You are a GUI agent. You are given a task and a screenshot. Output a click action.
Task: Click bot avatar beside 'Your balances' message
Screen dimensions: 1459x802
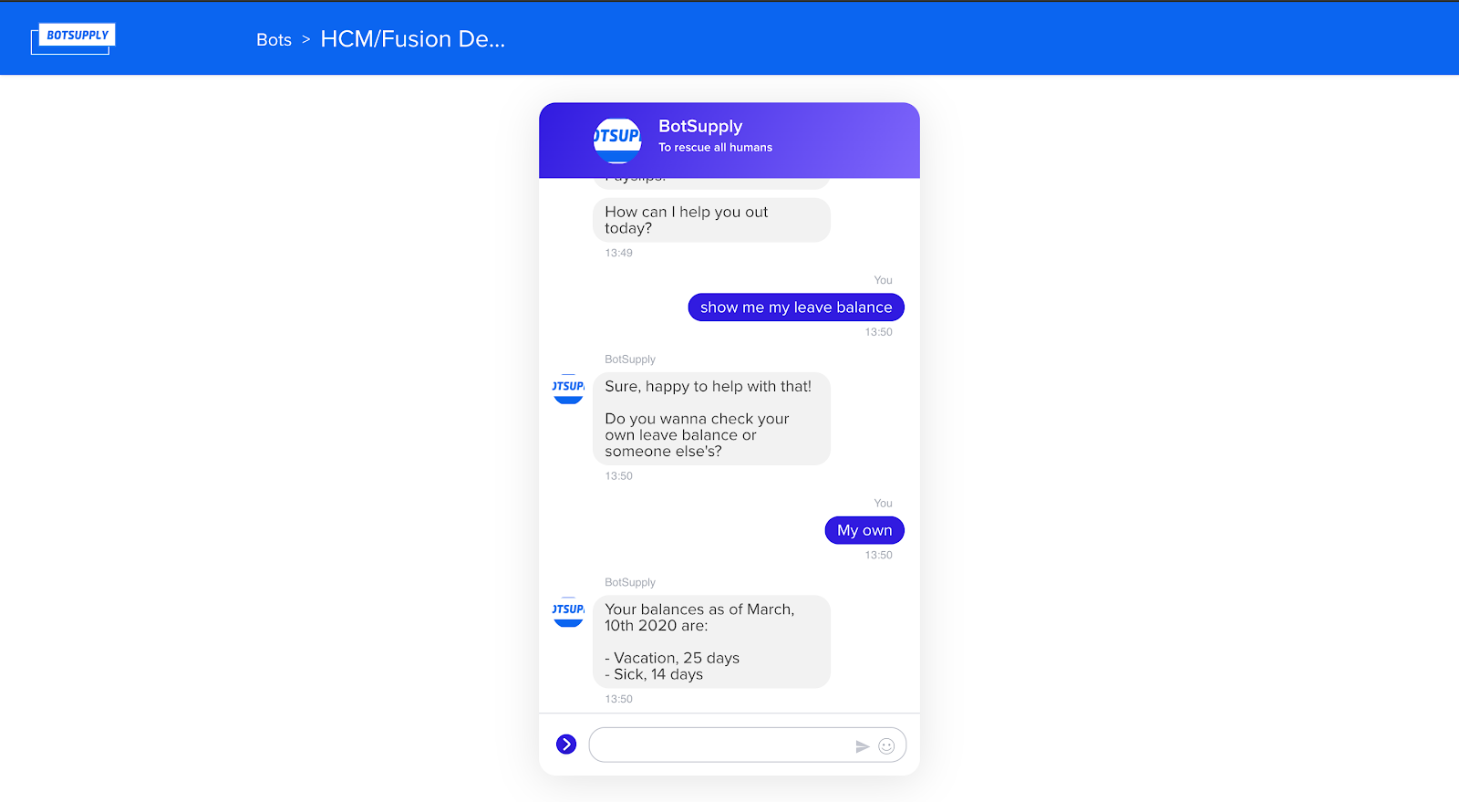click(x=568, y=611)
